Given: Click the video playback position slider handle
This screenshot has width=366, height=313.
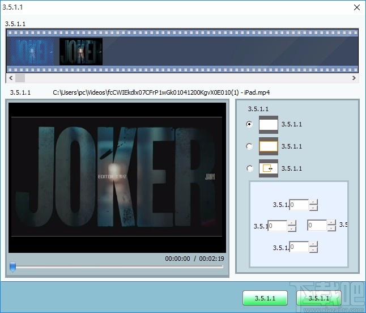Looking at the screenshot, I should [12, 267].
